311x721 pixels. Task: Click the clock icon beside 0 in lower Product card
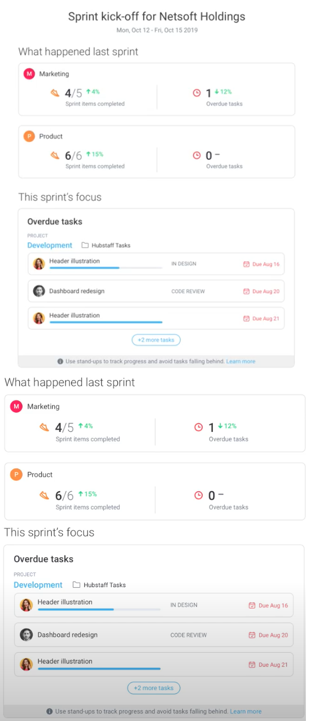click(198, 495)
